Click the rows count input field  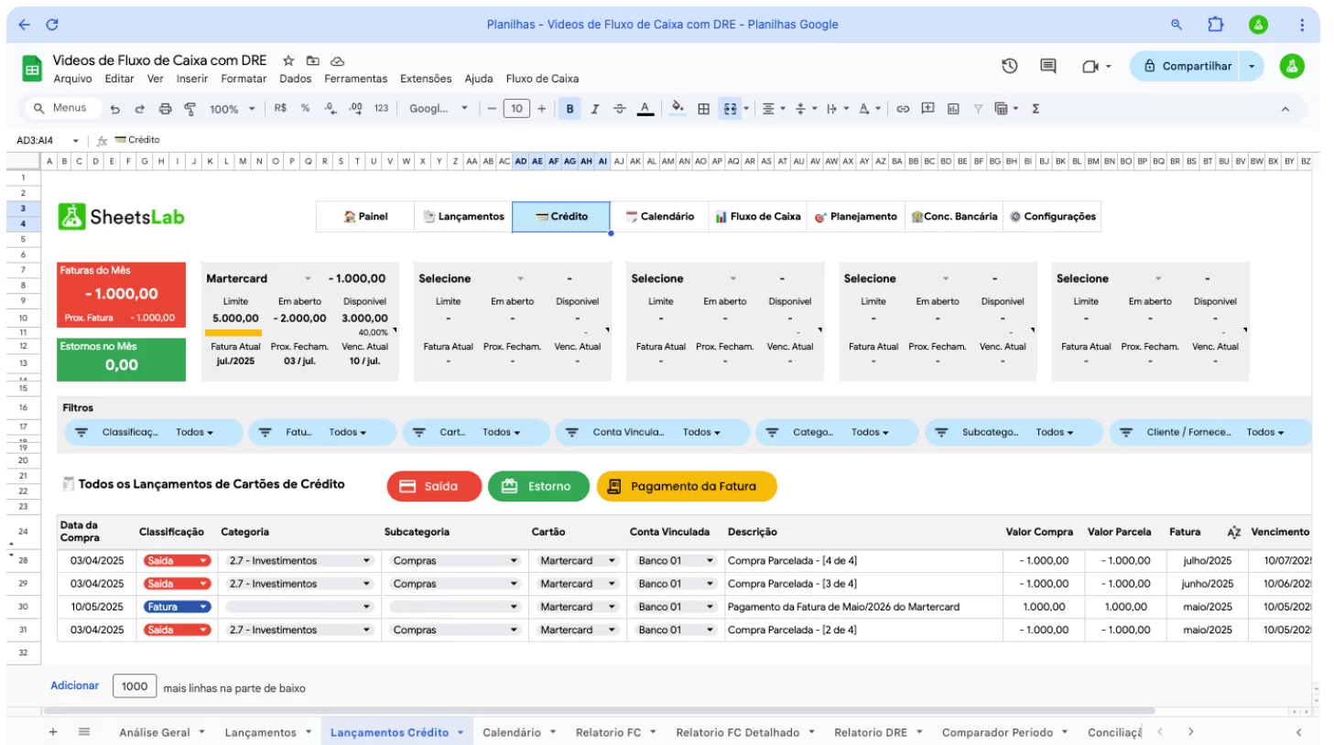(135, 686)
